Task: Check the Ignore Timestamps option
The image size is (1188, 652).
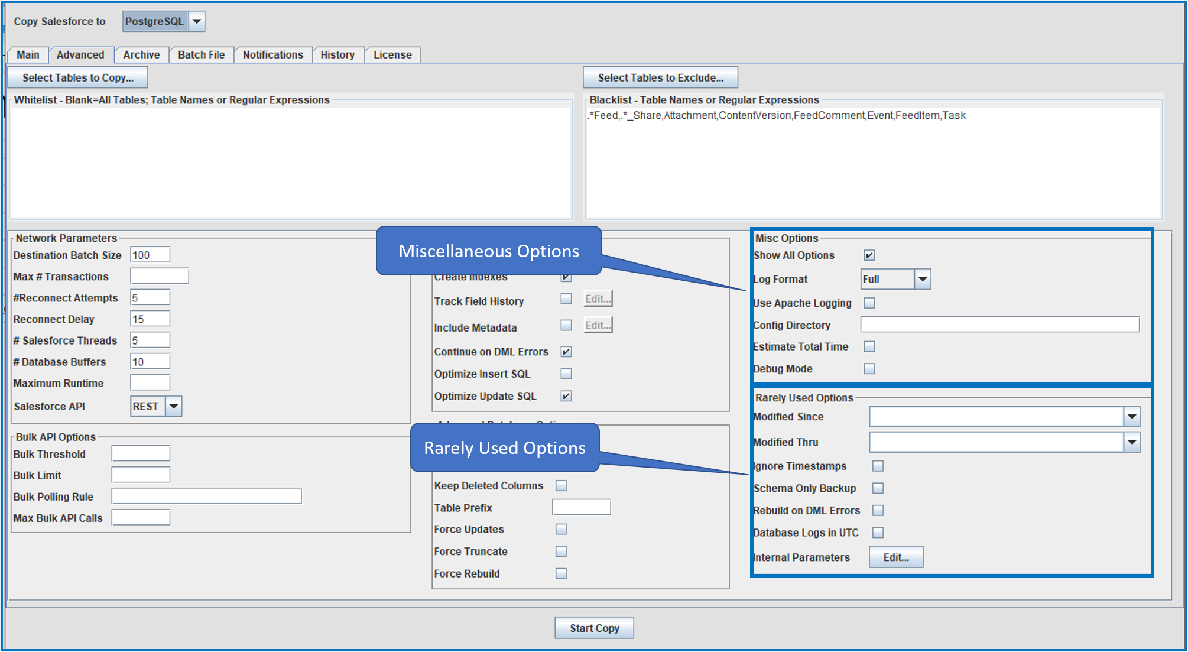Action: click(x=878, y=466)
